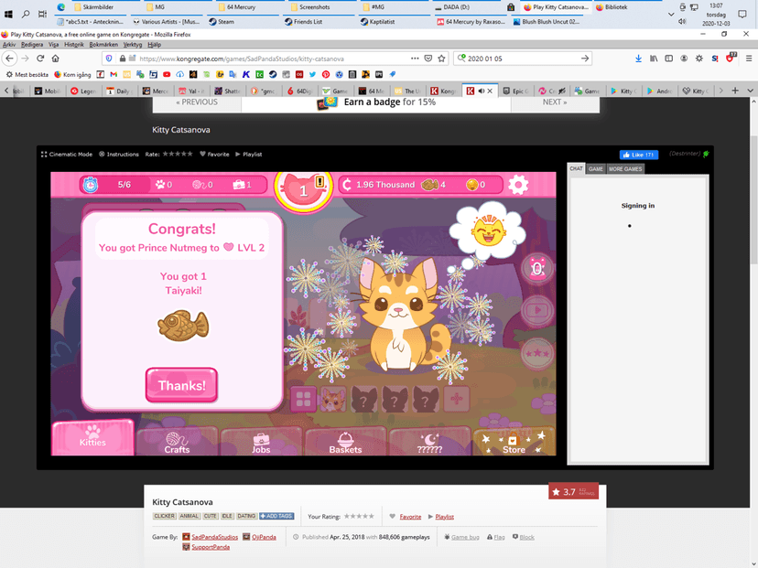Image resolution: width=758 pixels, height=568 pixels.
Task: Go to NEXT badge game
Action: 555,102
